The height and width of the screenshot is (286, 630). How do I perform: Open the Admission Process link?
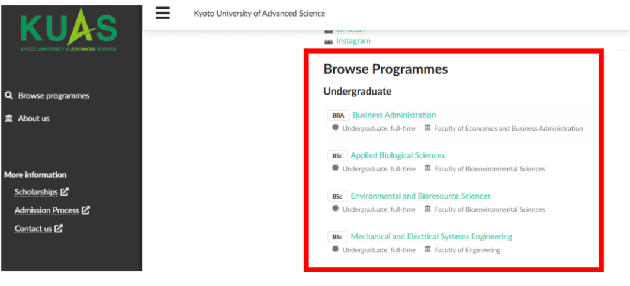[x=47, y=210]
